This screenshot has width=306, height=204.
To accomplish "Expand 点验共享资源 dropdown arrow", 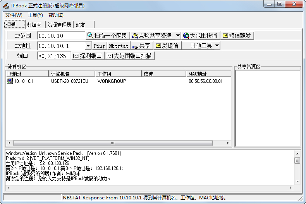I will point(178,36).
